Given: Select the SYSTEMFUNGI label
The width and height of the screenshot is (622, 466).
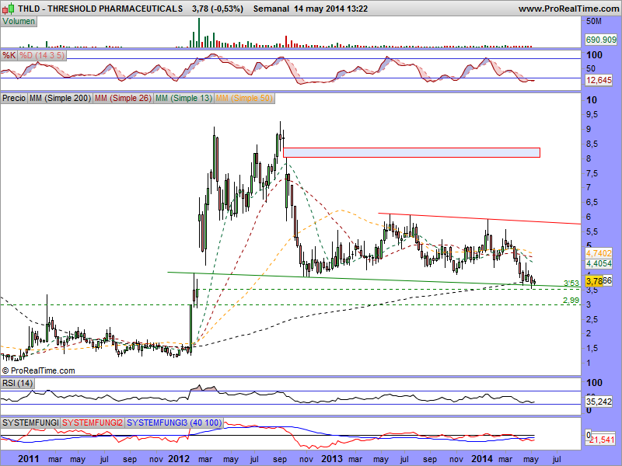Looking at the screenshot, I should [30, 423].
